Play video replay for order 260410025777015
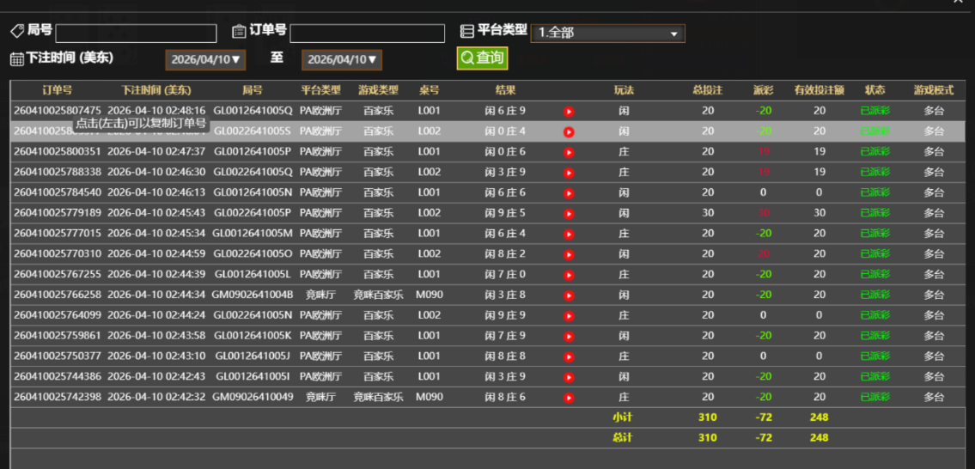Viewport: 975px width, 469px height. click(x=569, y=234)
